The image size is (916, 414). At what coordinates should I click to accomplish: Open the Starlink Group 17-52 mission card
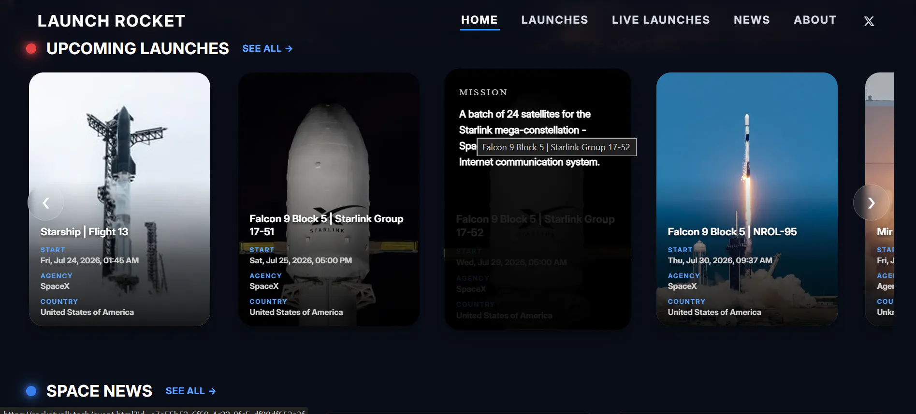(x=538, y=199)
